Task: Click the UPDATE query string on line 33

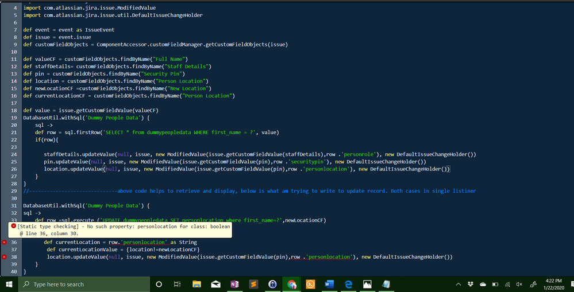Action: (x=190, y=220)
